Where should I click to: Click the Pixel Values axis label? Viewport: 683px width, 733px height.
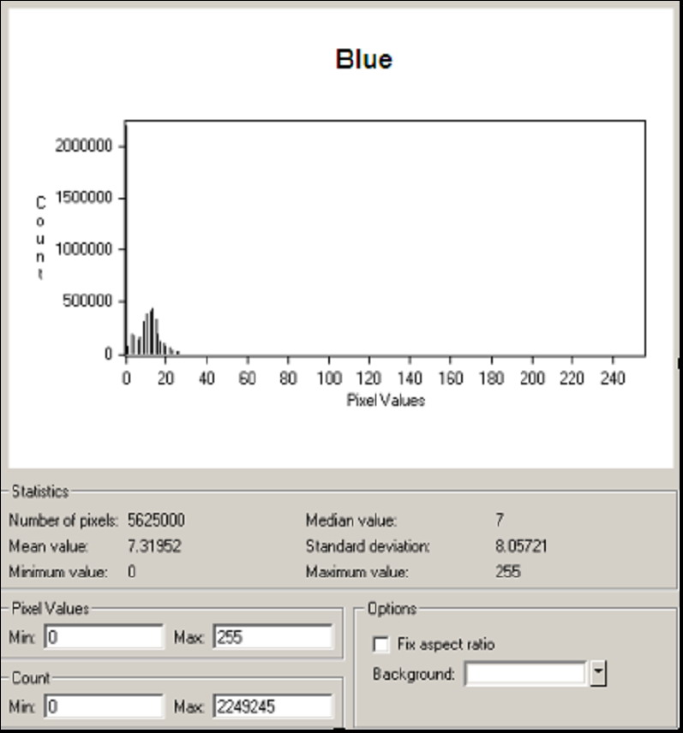point(386,401)
